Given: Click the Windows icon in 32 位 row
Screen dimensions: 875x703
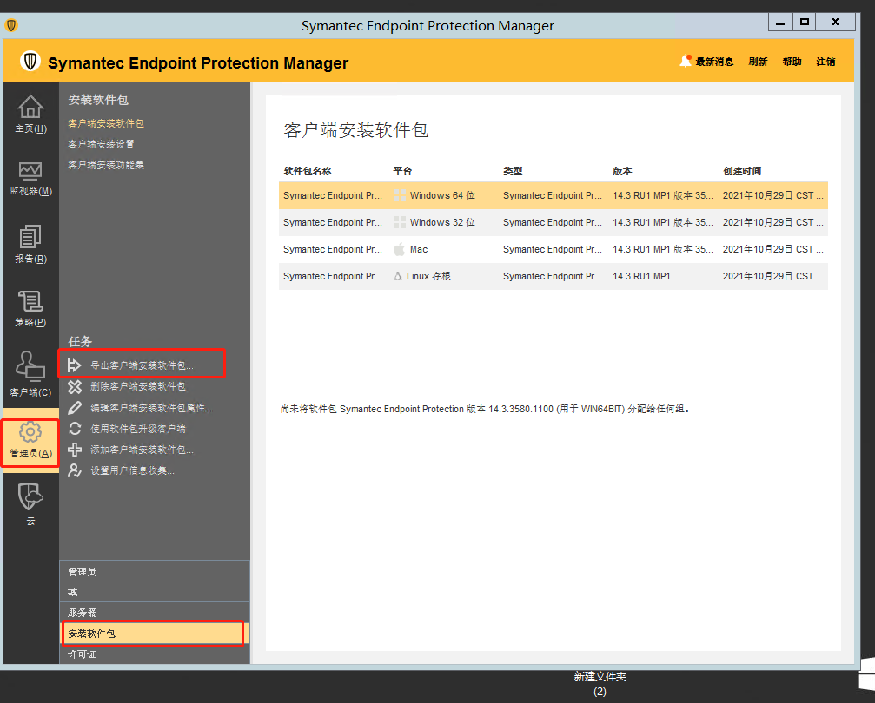Looking at the screenshot, I should coord(400,222).
